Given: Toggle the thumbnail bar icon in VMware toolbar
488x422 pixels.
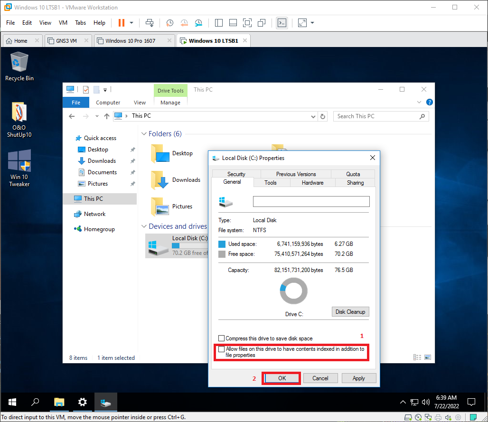Looking at the screenshot, I should pos(233,23).
